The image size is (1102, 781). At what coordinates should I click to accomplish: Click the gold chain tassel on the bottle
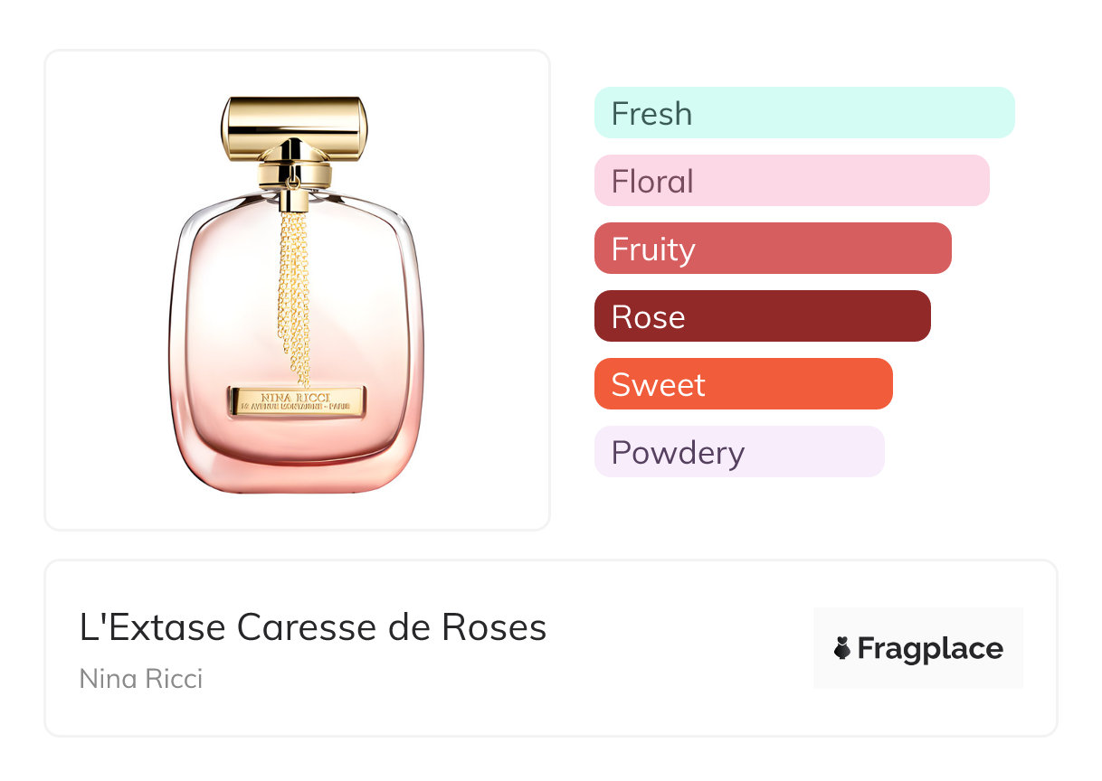click(x=294, y=289)
